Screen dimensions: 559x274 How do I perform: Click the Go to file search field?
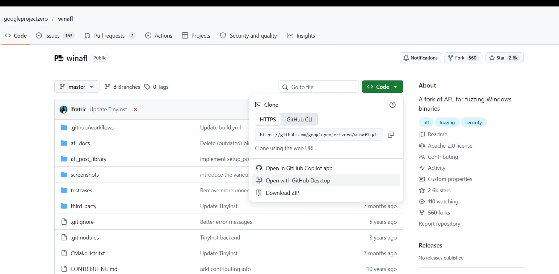pos(319,87)
